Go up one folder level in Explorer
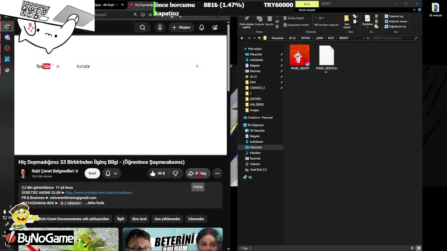 (x=259, y=38)
